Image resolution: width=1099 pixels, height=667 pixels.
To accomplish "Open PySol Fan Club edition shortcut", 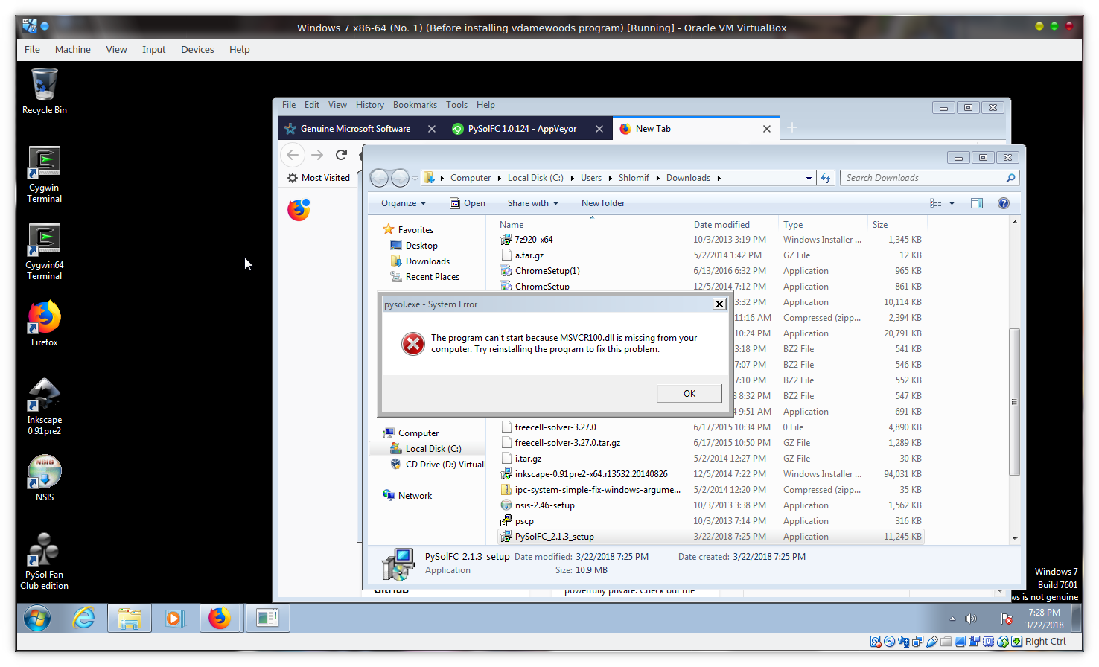I will coord(44,561).
